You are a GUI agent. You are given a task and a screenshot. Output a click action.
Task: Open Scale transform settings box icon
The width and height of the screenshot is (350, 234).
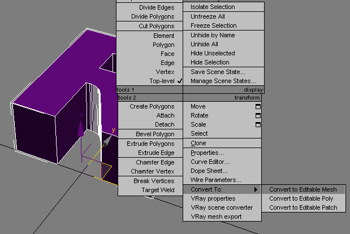click(259, 124)
